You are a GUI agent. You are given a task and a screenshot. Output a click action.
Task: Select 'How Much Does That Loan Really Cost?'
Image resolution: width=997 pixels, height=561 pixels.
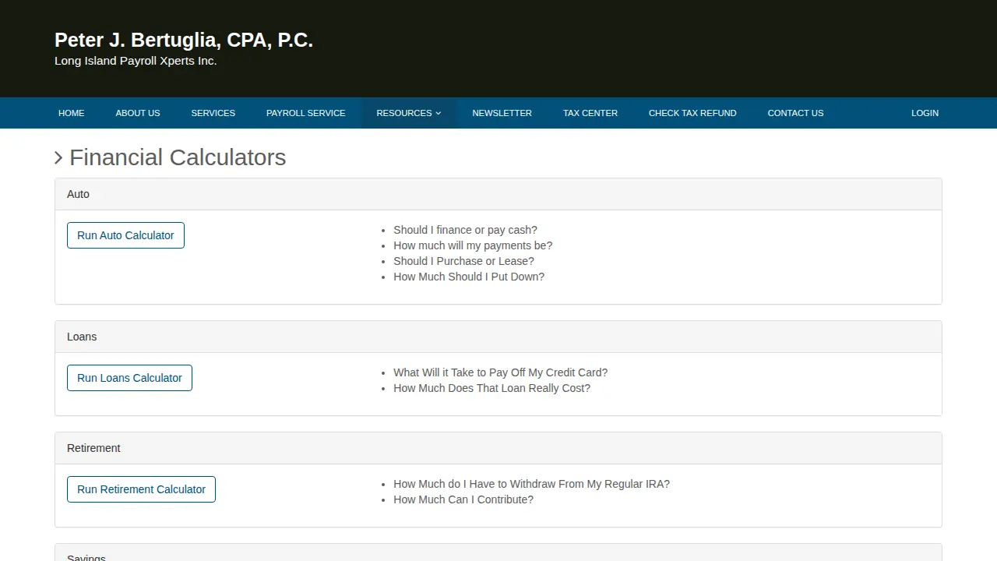click(491, 388)
